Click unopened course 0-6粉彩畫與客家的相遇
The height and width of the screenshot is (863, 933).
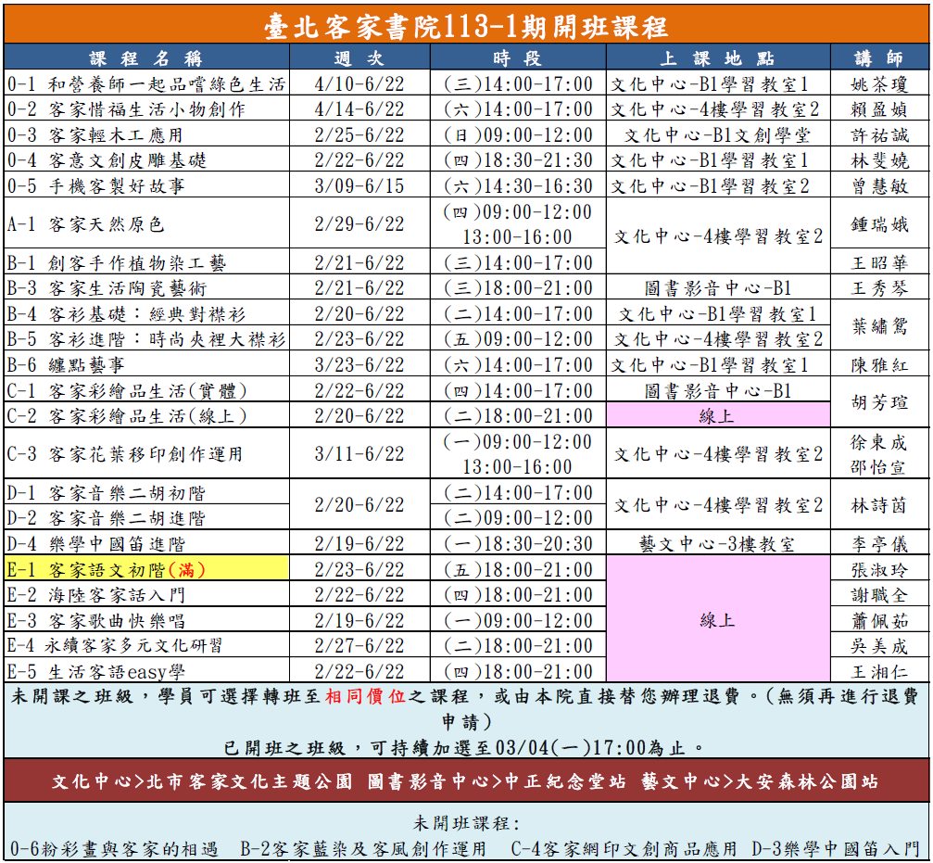pos(114,848)
